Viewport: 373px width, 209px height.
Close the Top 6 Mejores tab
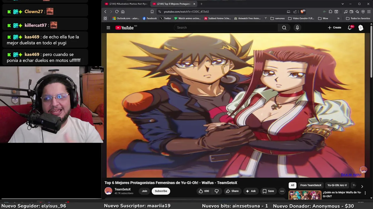coord(194,4)
